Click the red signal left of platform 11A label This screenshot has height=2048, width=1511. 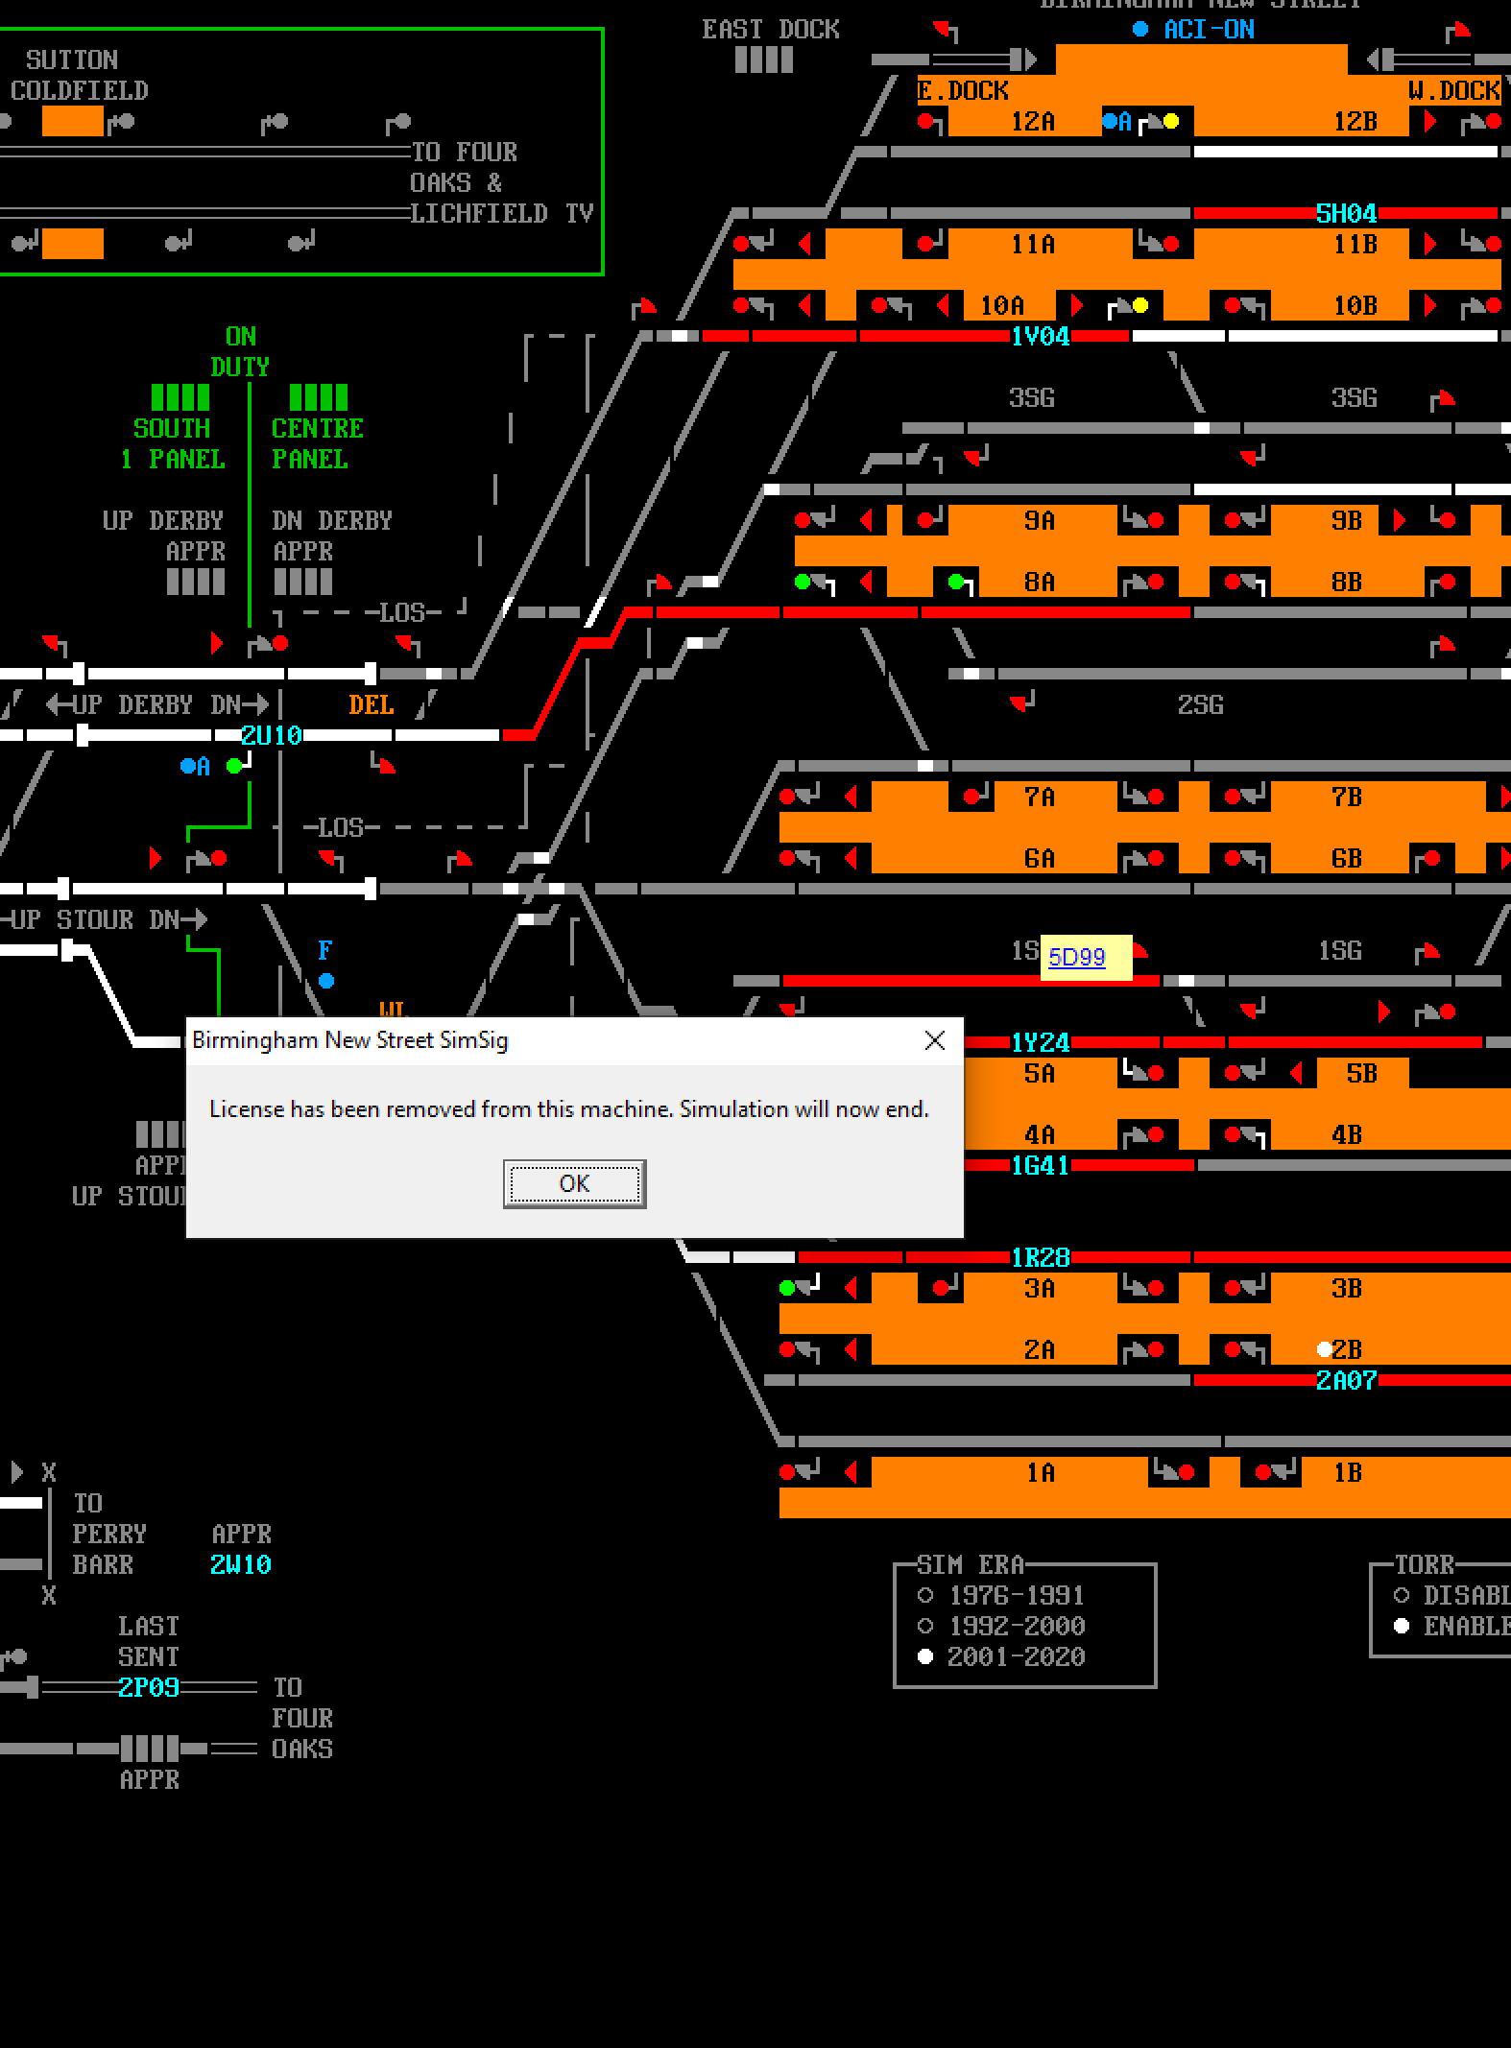(x=925, y=244)
